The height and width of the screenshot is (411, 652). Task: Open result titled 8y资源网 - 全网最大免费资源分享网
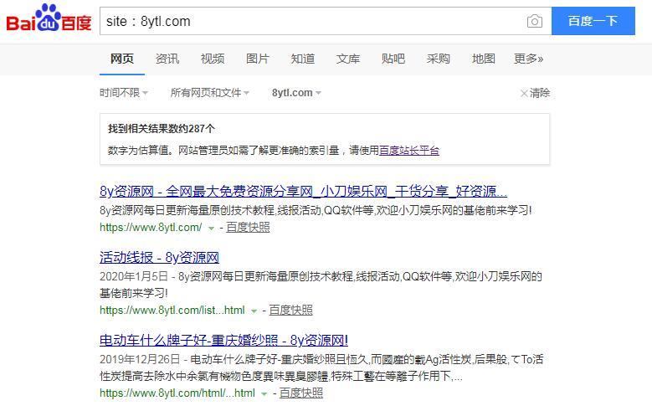(303, 192)
